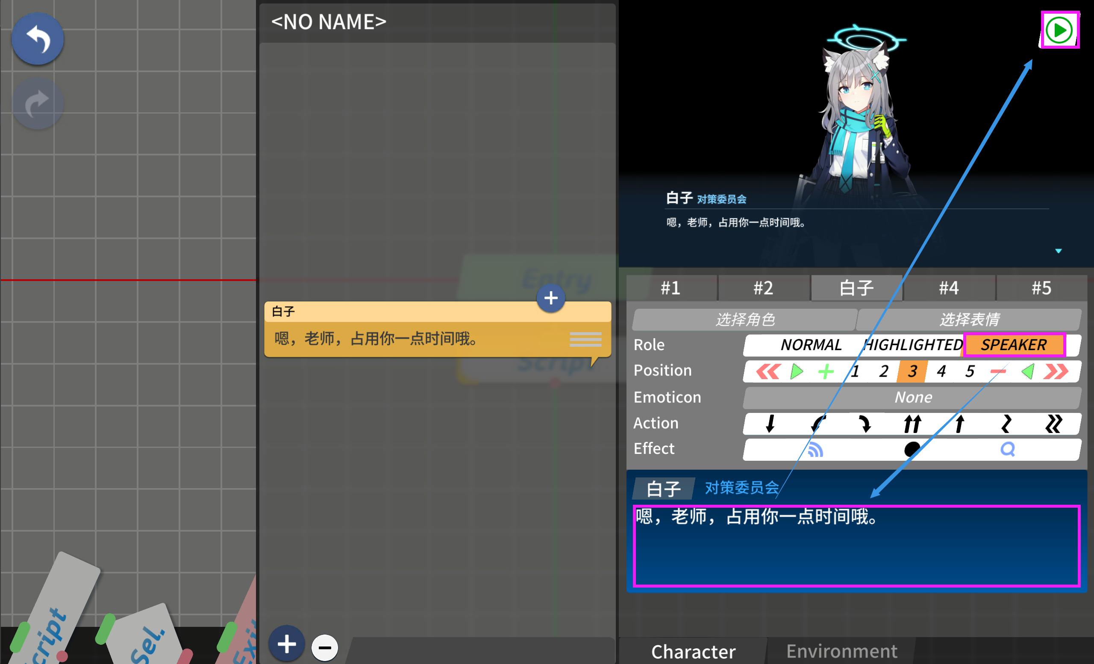Image resolution: width=1094 pixels, height=664 pixels.
Task: Switch to the Environment tab
Action: click(x=841, y=651)
